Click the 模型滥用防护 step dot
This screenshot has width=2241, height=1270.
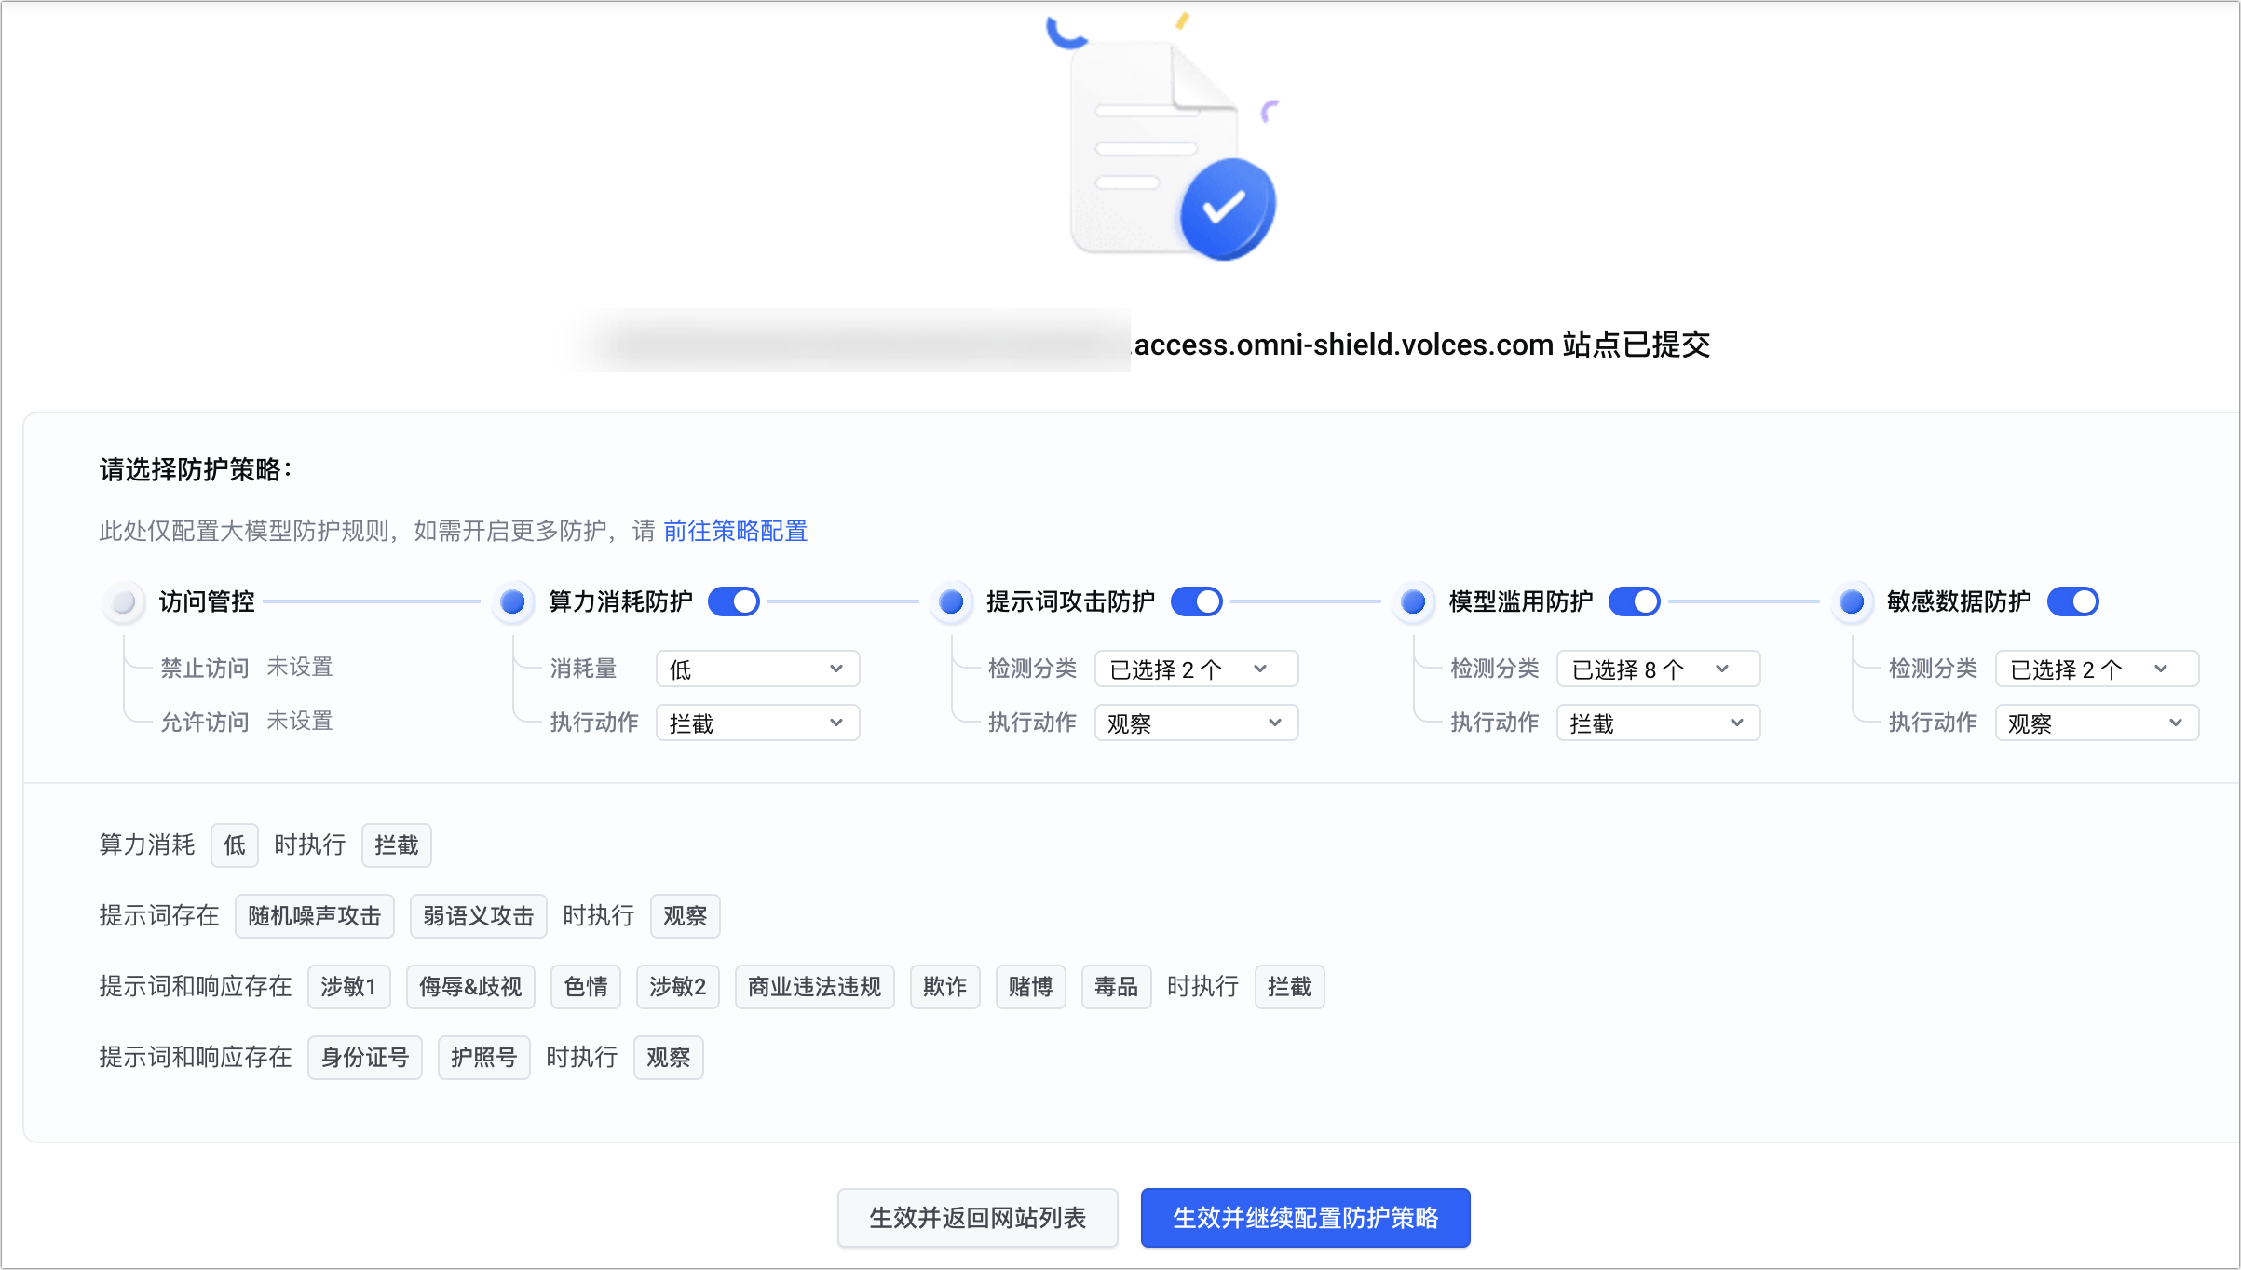pos(1413,602)
